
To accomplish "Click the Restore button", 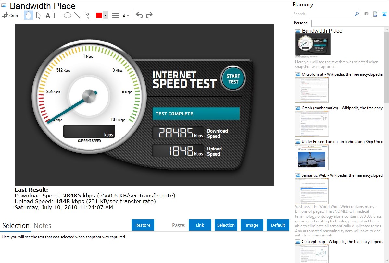I will tap(143, 225).
